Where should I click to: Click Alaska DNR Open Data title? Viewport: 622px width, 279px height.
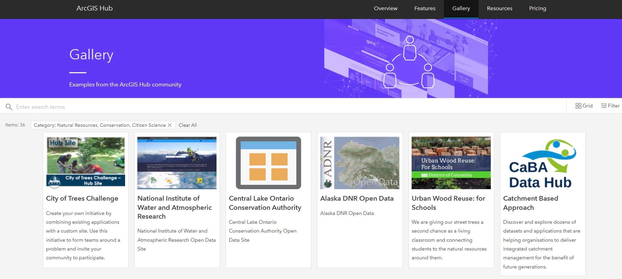click(357, 199)
